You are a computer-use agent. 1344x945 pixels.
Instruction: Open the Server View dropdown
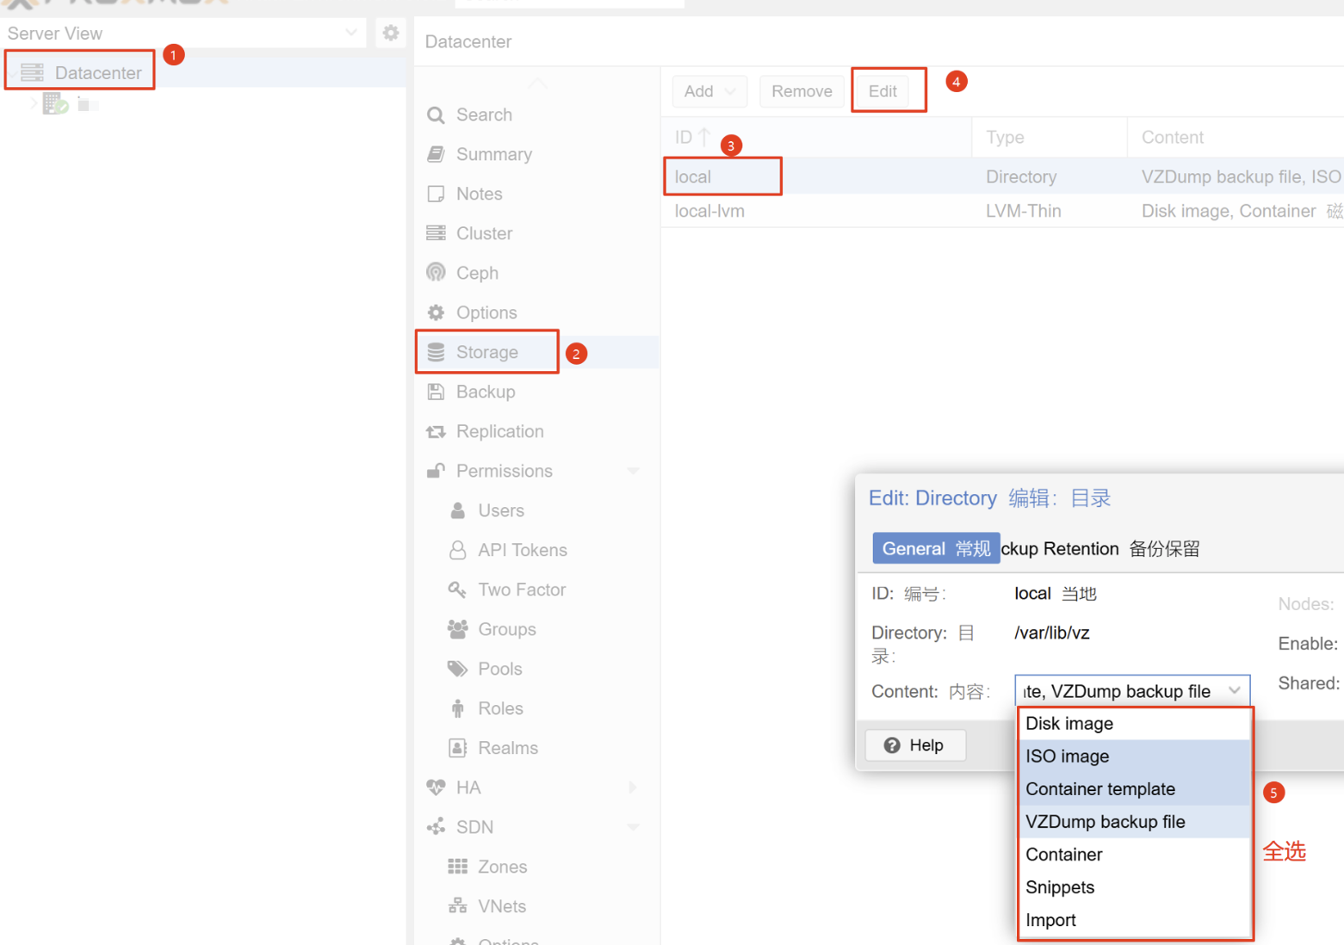click(x=351, y=33)
